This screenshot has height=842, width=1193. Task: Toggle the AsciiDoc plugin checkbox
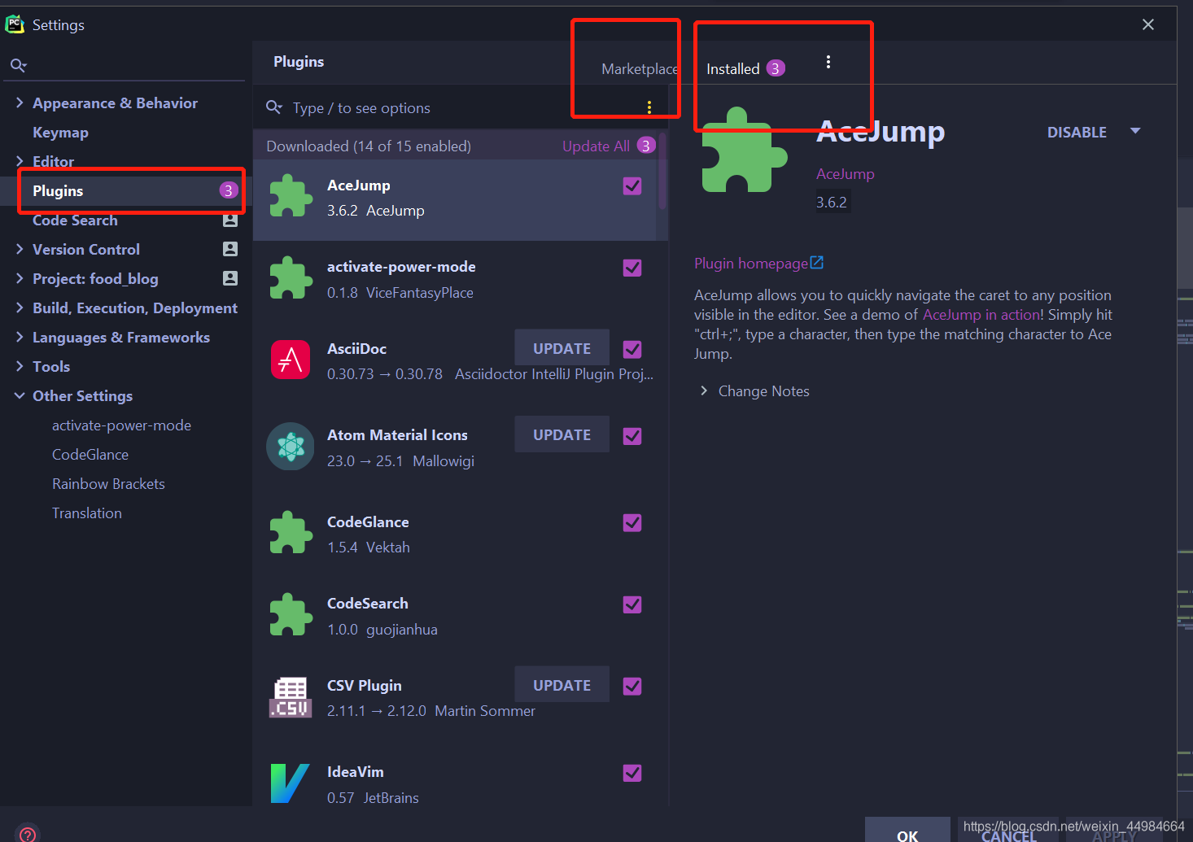632,349
